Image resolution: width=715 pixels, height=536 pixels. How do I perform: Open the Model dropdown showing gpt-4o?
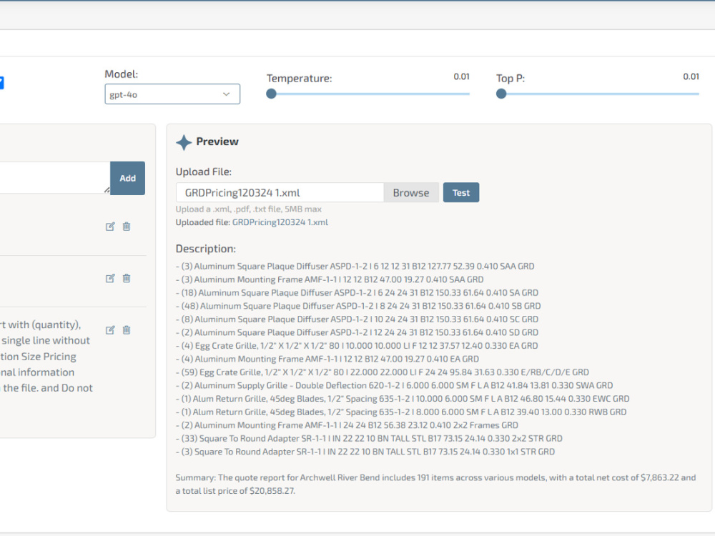(x=172, y=94)
